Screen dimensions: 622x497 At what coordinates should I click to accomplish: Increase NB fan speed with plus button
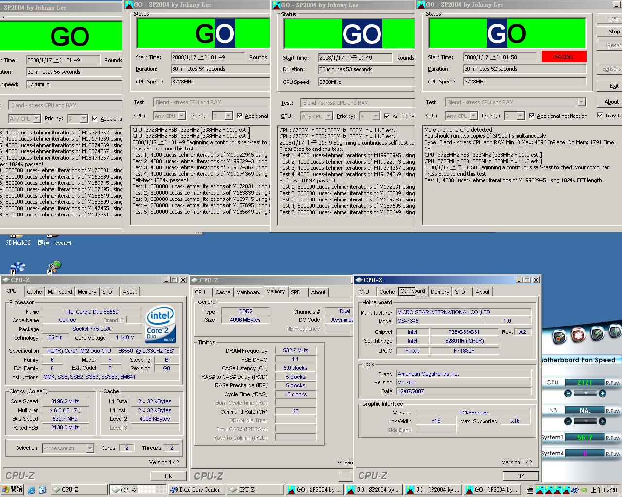click(x=603, y=421)
